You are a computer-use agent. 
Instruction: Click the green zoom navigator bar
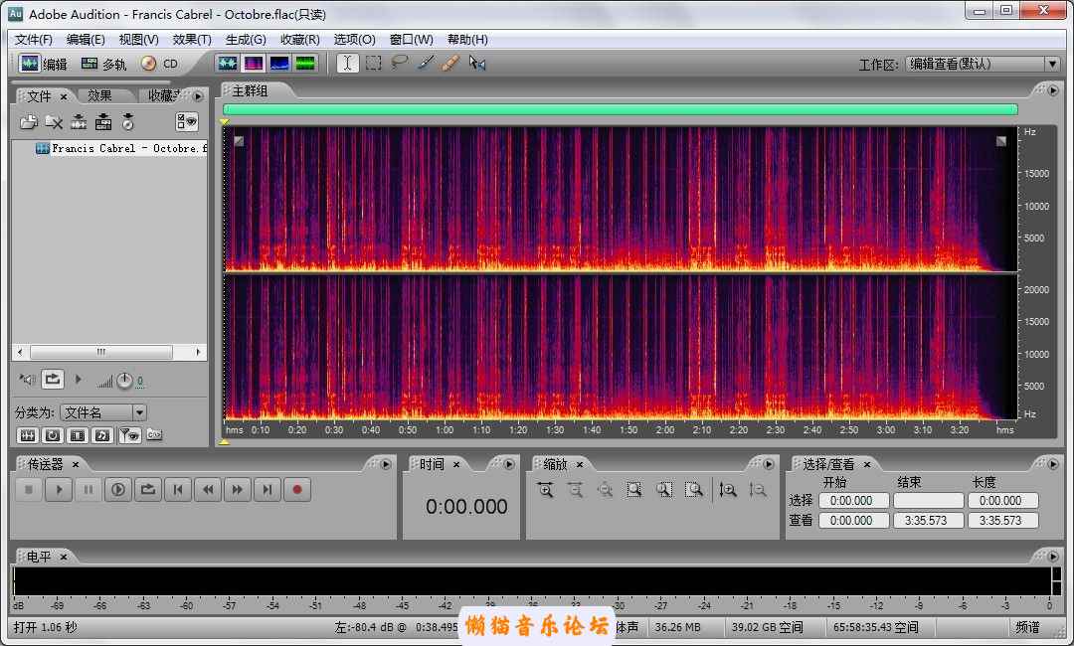click(x=620, y=109)
